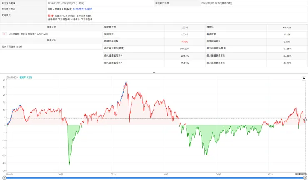Click the 2021 x-axis label

pyautogui.click(x=113, y=174)
